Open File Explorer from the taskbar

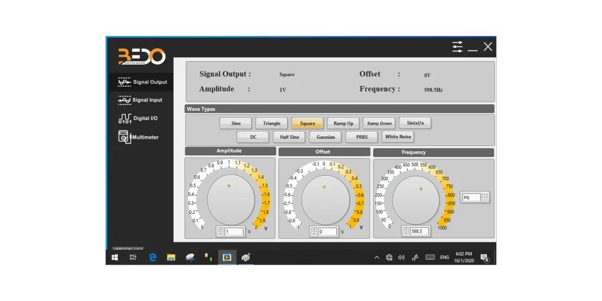click(x=171, y=257)
